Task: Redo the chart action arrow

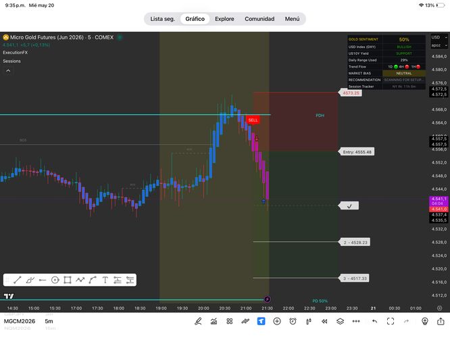Action: click(406, 321)
